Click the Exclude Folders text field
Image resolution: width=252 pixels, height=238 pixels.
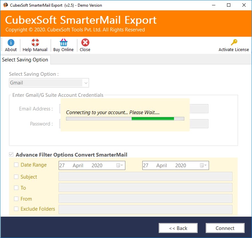pos(145,209)
